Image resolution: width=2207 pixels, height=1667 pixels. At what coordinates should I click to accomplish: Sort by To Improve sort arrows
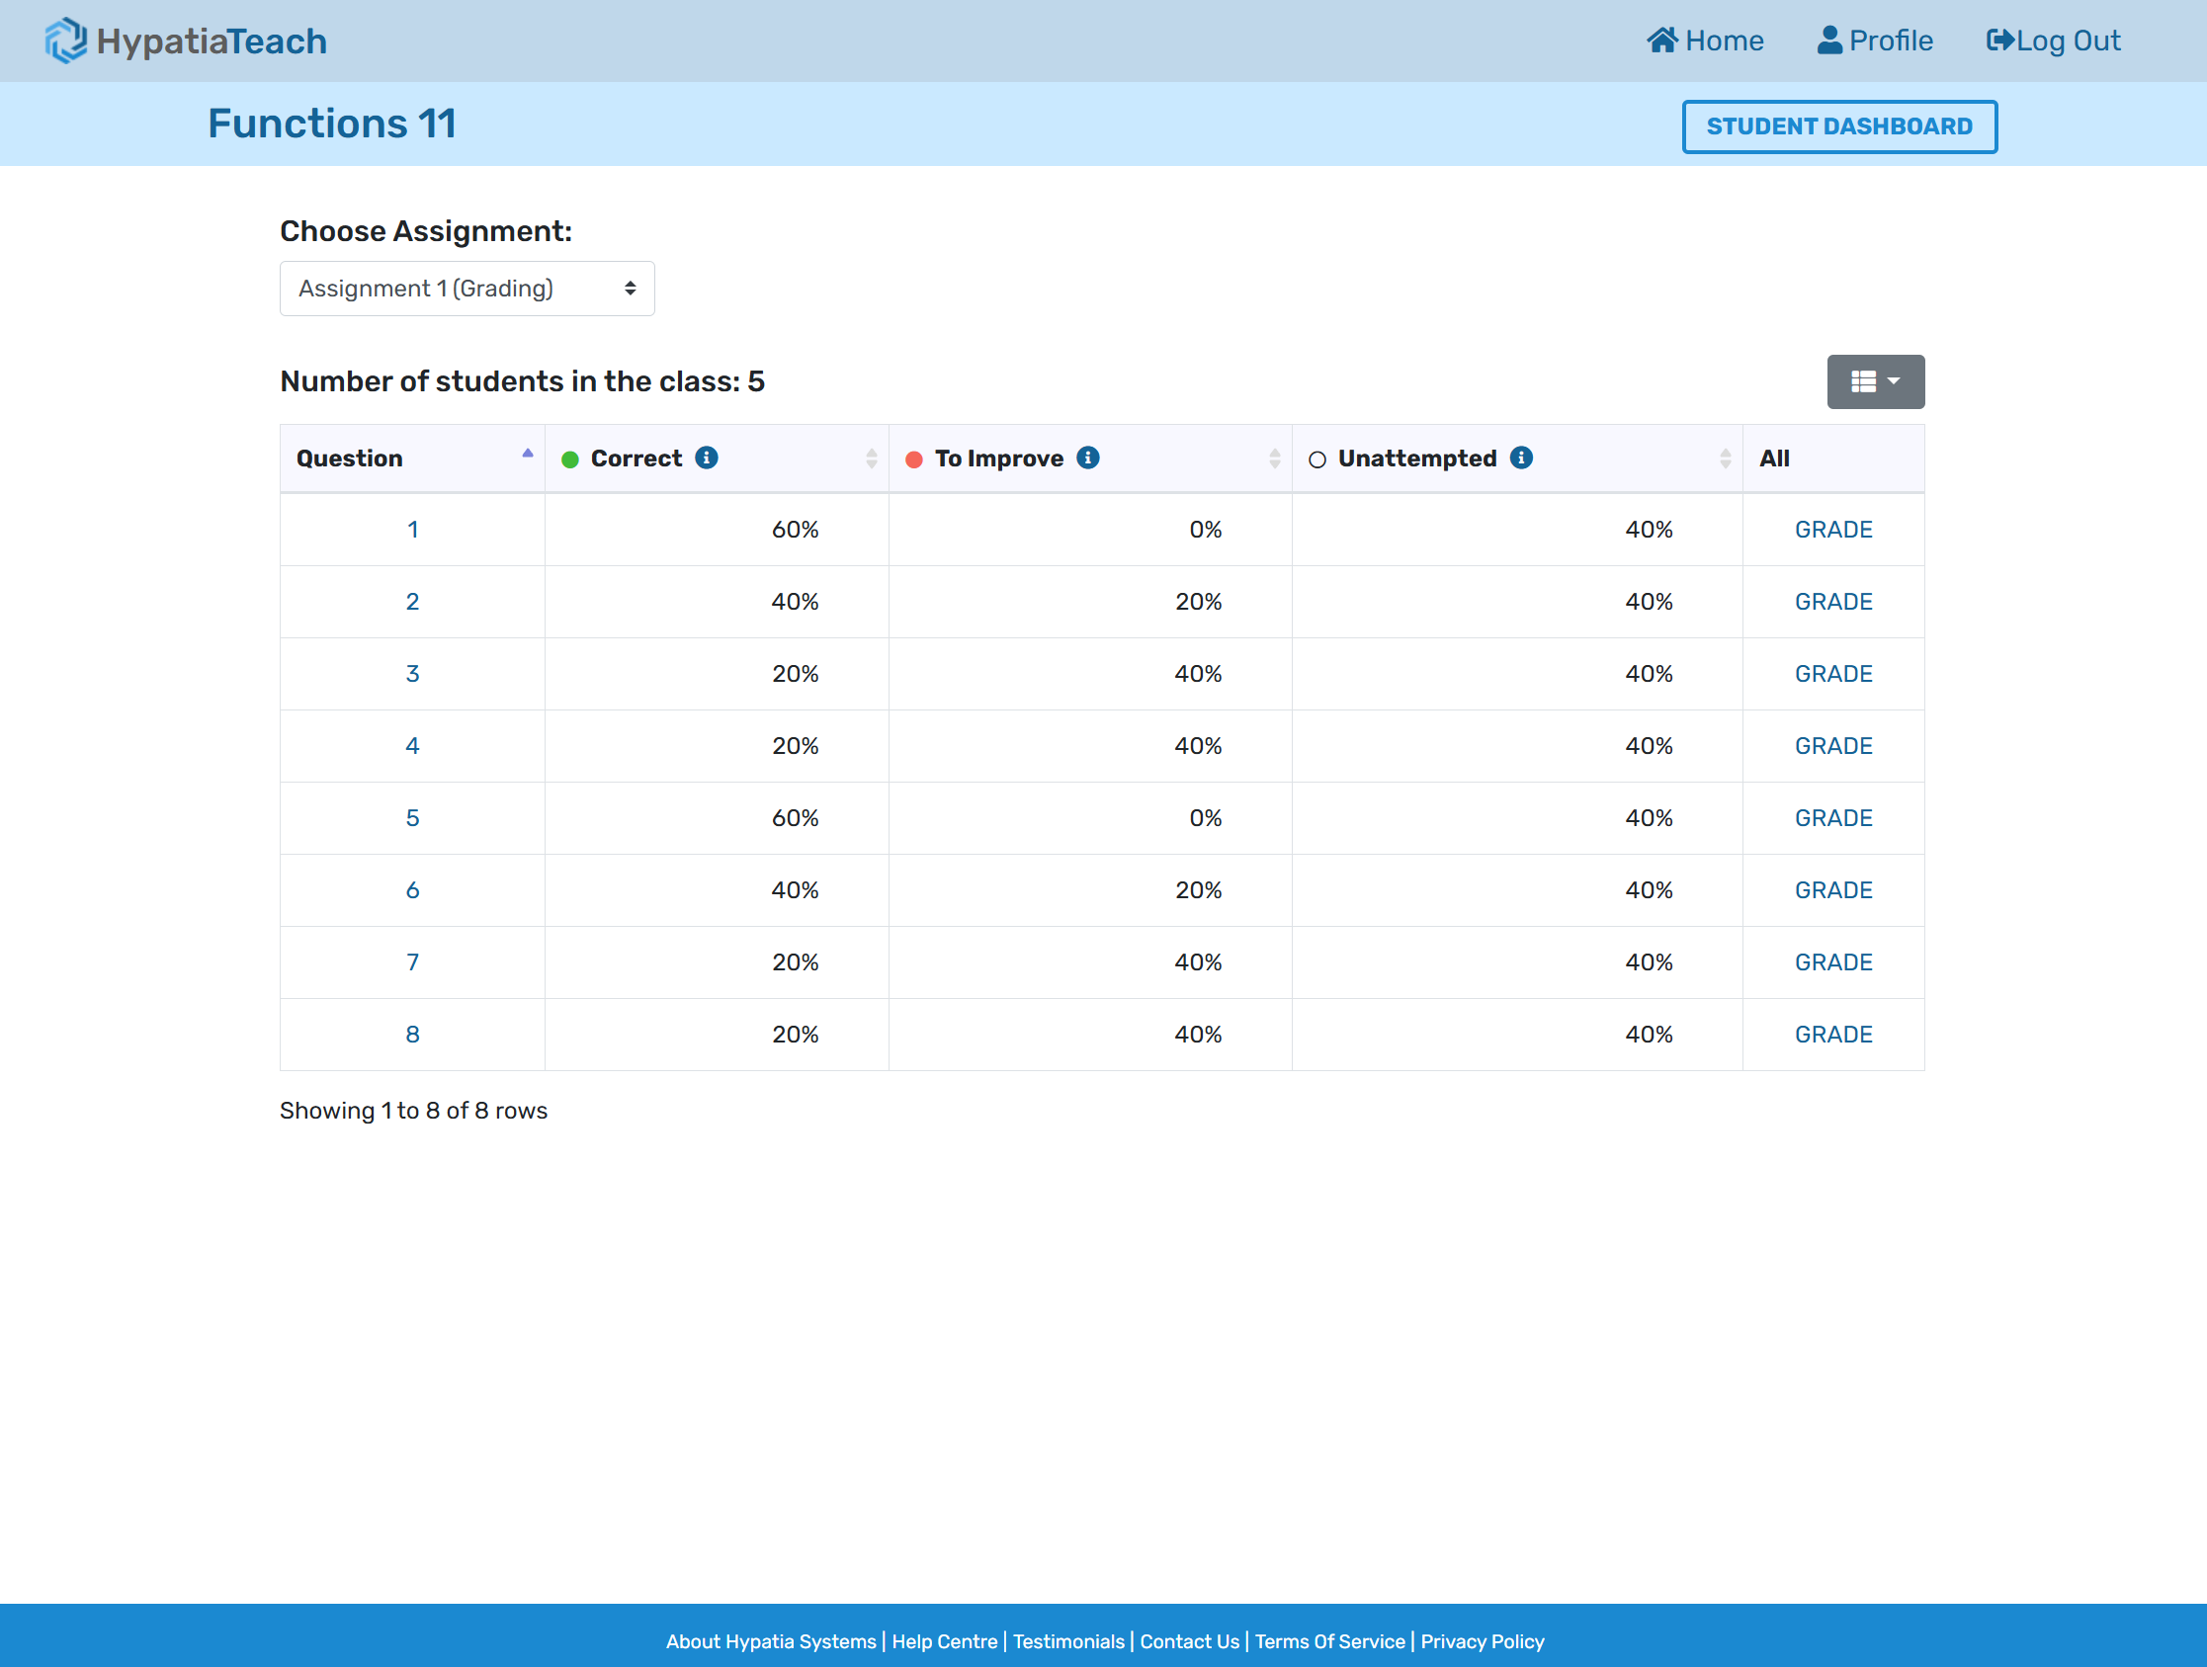click(1274, 458)
